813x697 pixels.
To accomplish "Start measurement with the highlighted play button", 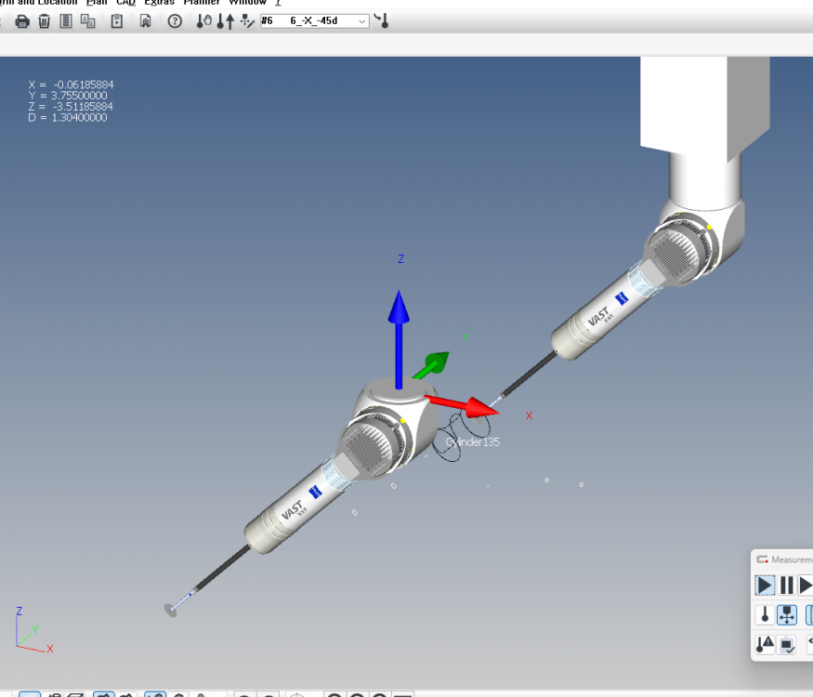I will [765, 585].
